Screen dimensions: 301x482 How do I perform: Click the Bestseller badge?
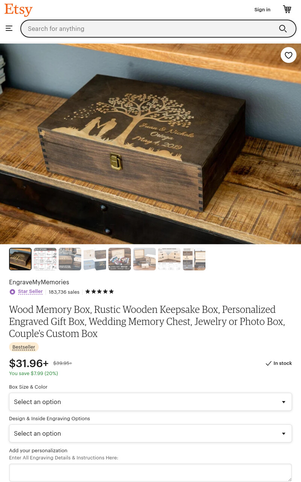(x=24, y=347)
